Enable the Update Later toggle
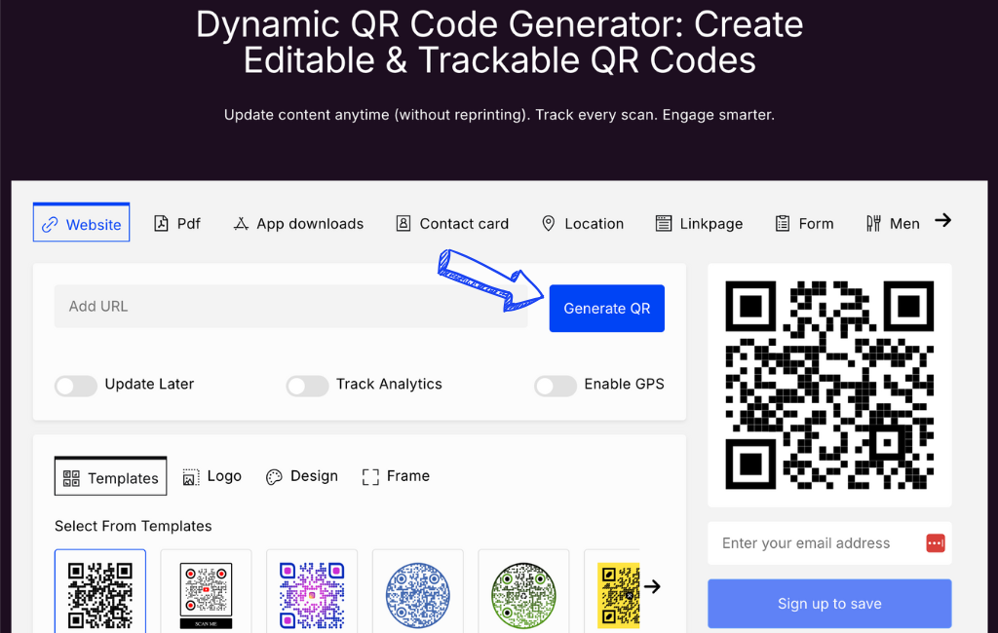 click(x=75, y=386)
